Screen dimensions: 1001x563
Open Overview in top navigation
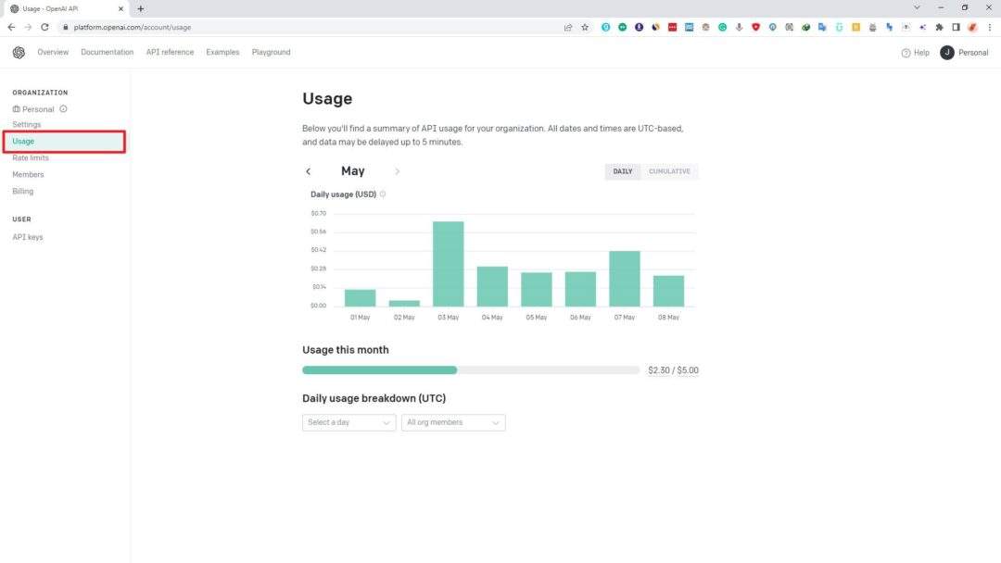pos(53,52)
